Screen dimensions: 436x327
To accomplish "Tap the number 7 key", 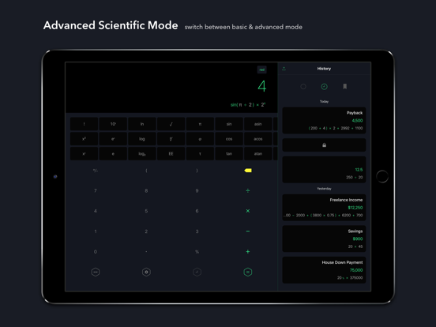I will (x=96, y=191).
